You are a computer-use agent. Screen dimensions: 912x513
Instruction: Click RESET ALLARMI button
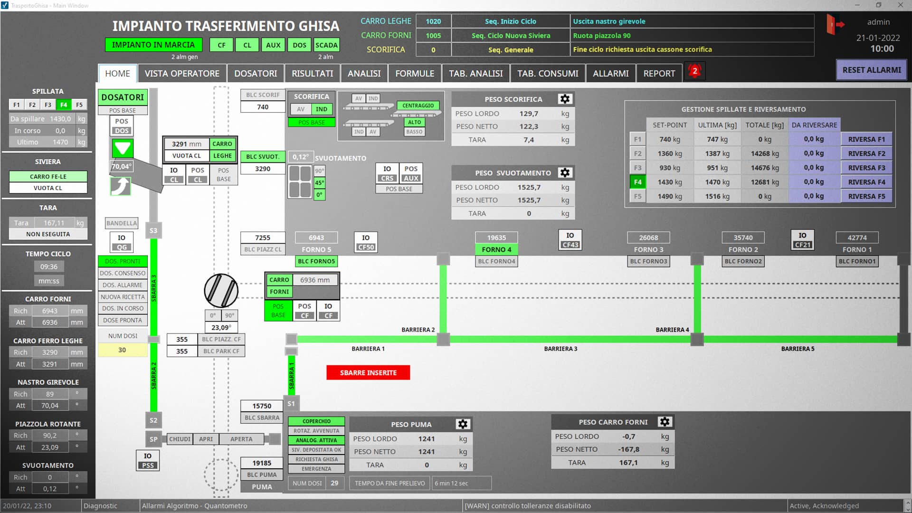pos(871,70)
